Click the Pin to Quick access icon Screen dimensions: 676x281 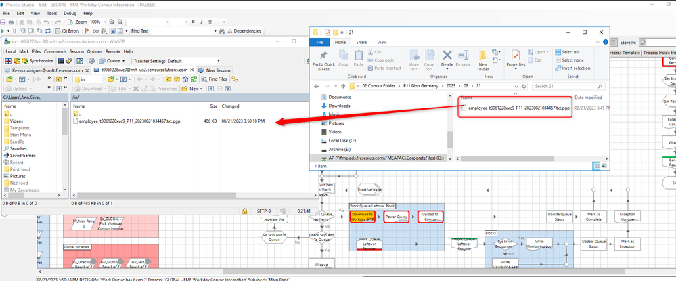pos(323,55)
